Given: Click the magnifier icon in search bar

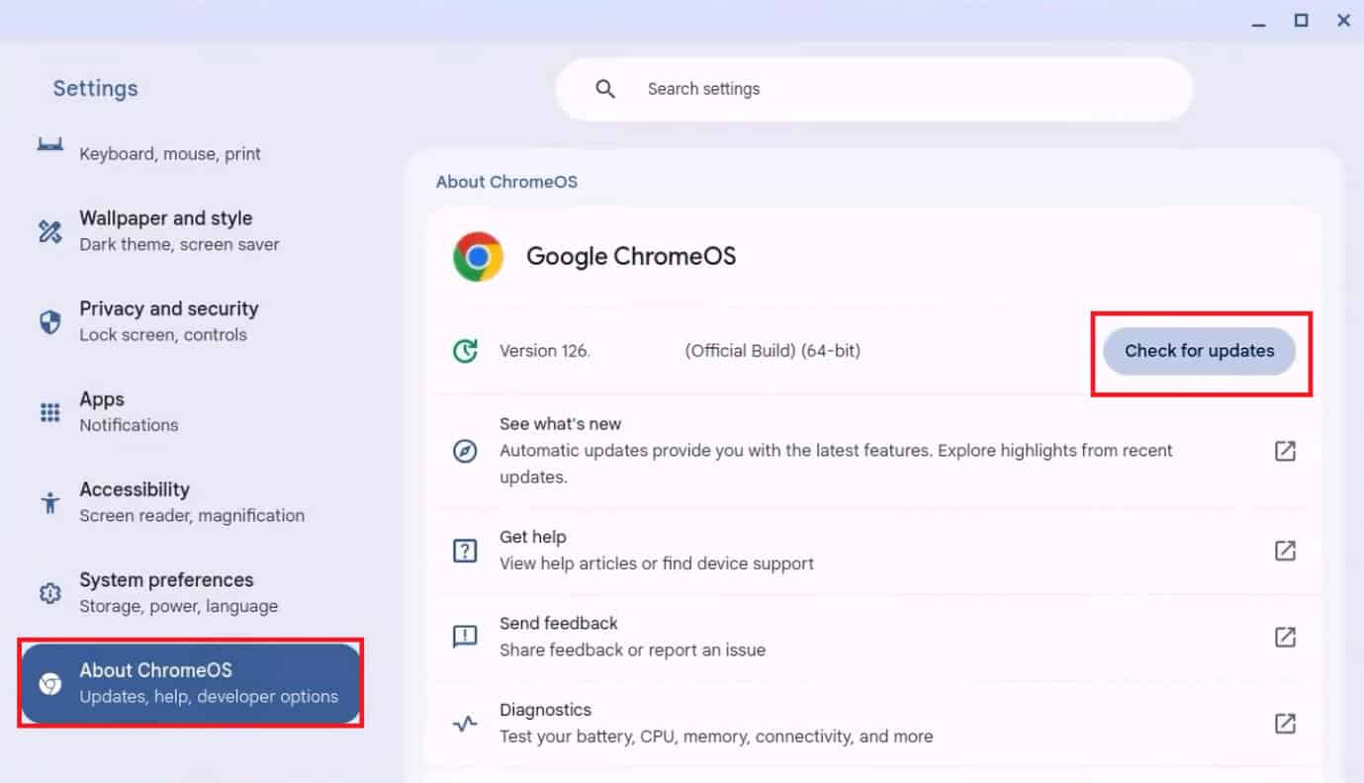Looking at the screenshot, I should click(605, 89).
